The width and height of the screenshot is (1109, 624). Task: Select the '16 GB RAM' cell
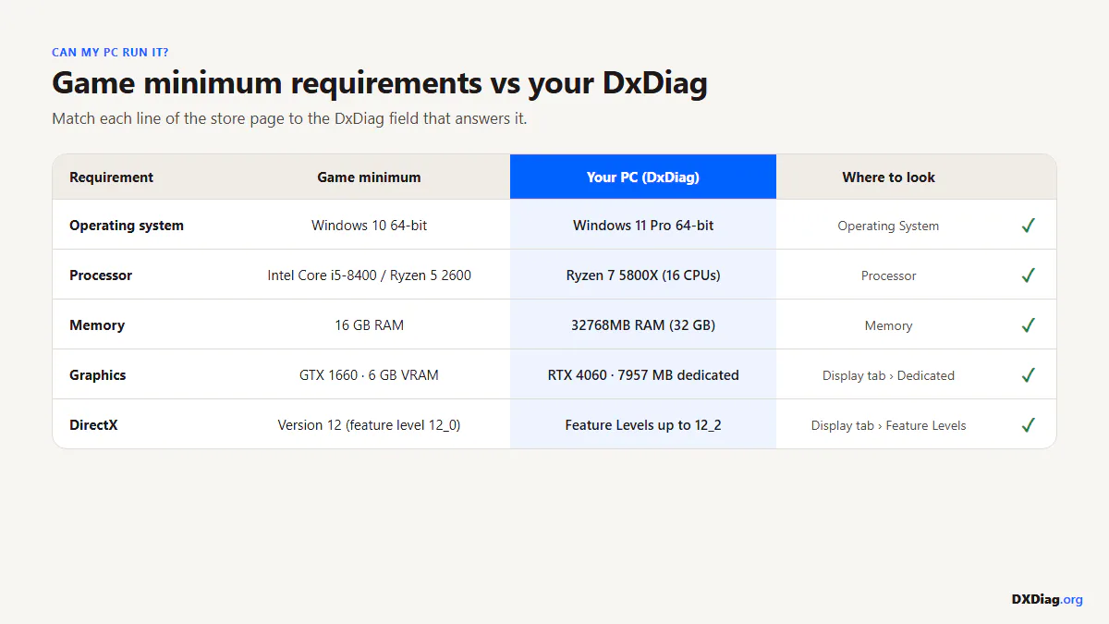pyautogui.click(x=370, y=325)
